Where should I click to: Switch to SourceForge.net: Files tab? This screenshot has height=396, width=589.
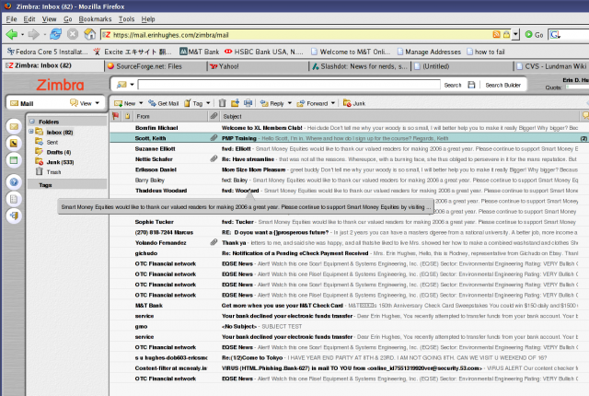[x=156, y=66]
